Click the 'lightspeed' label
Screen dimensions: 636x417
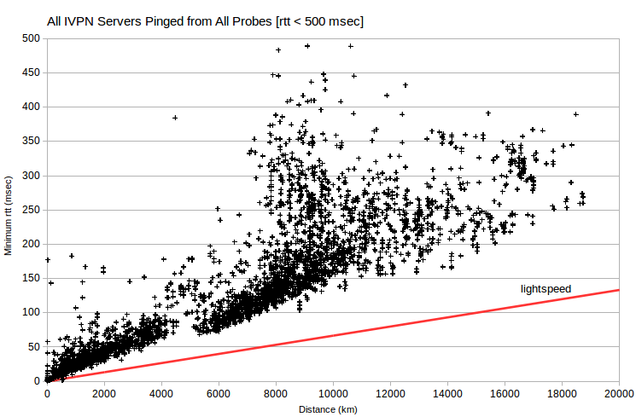click(546, 289)
